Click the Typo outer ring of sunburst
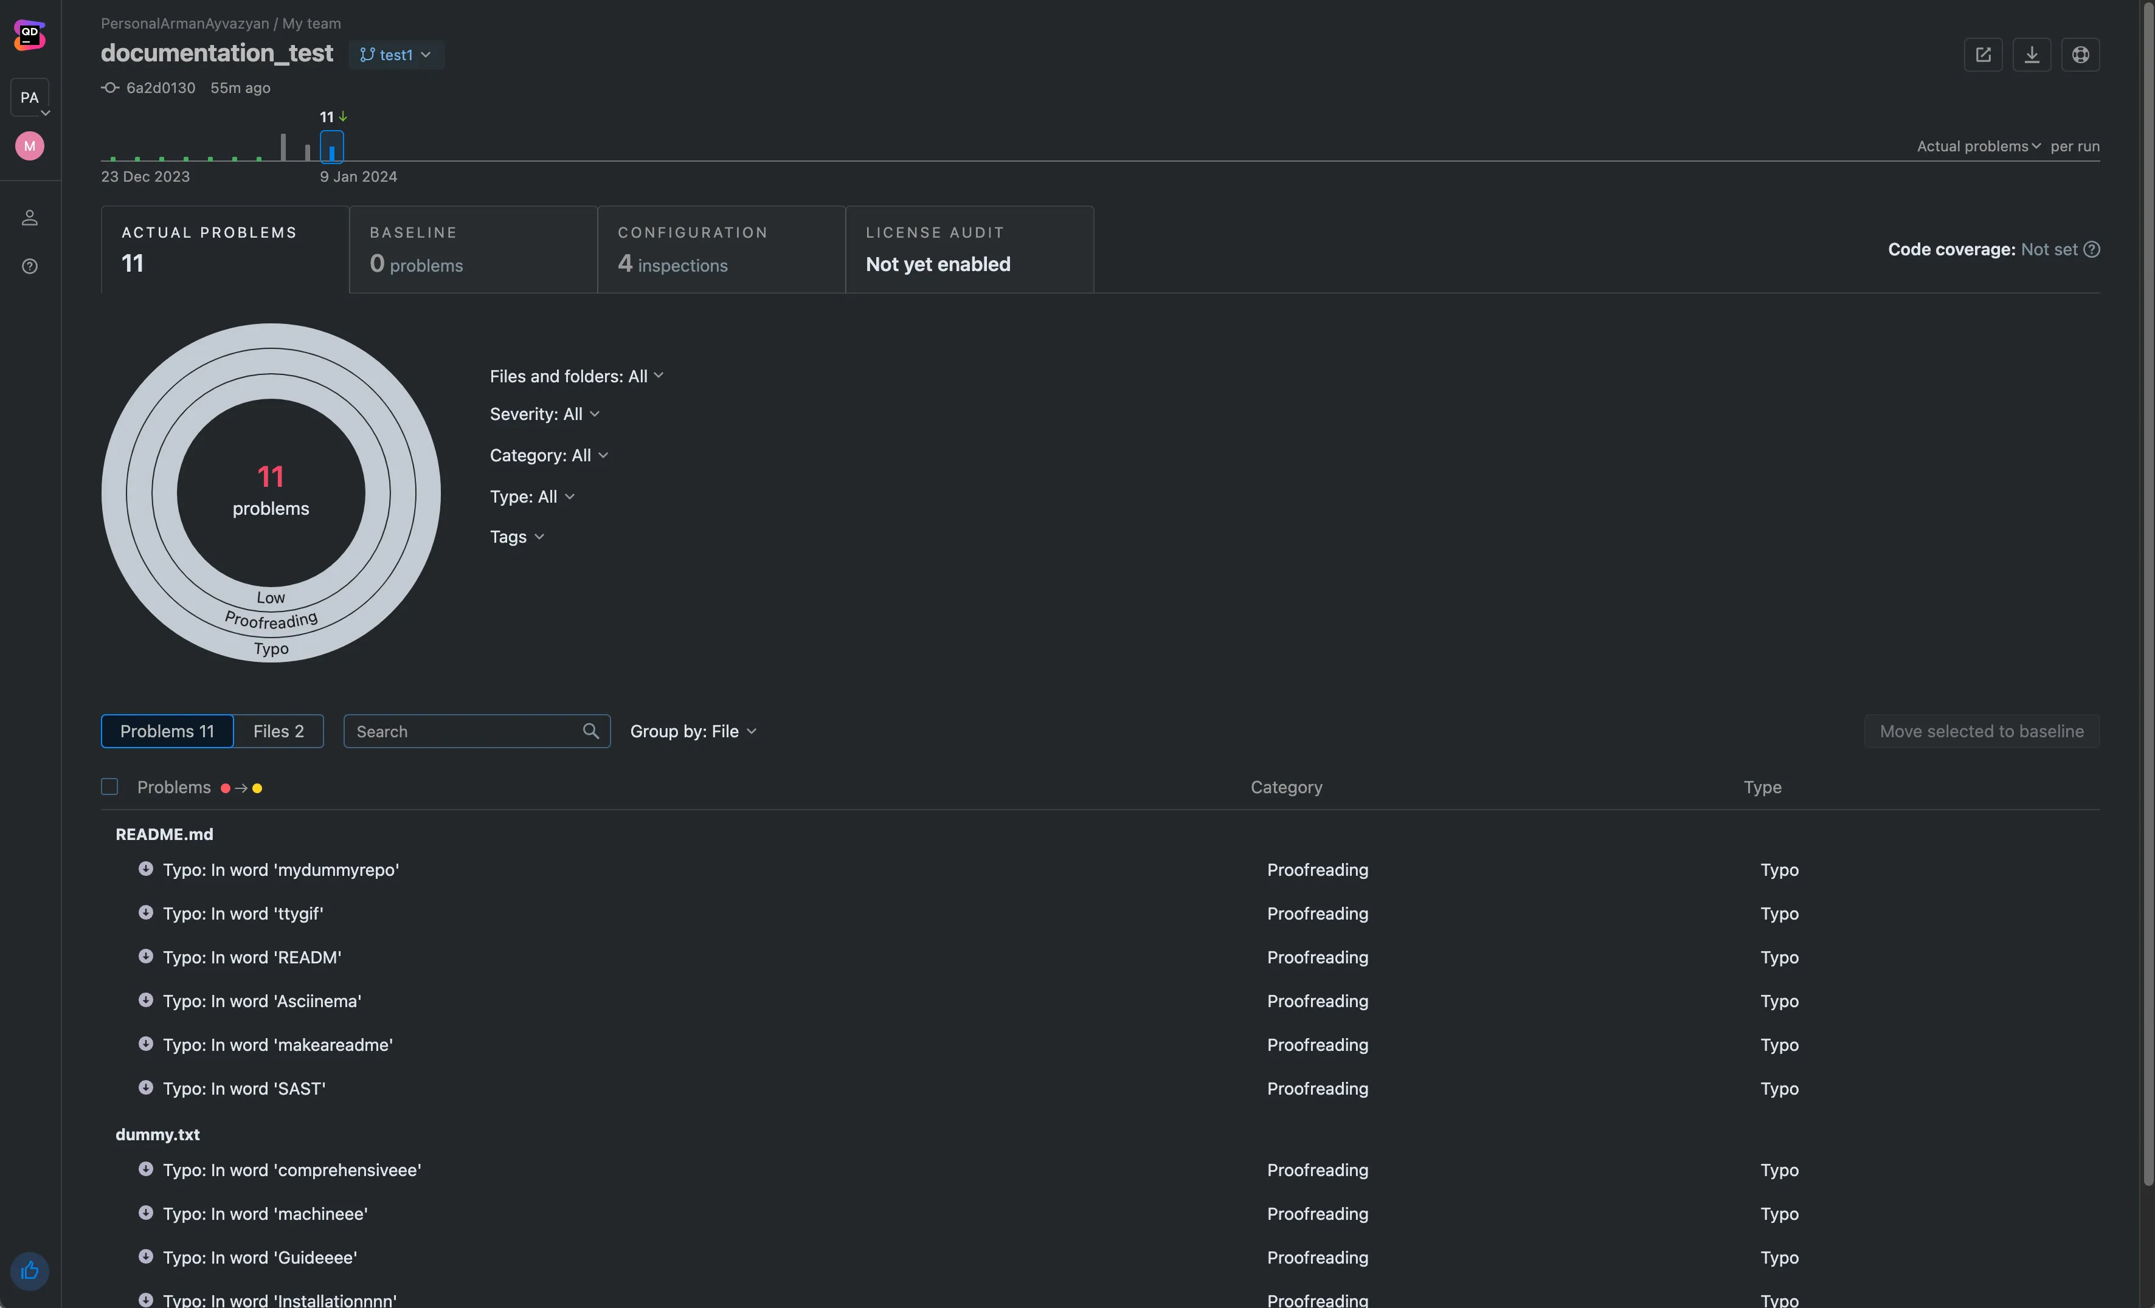 [x=271, y=649]
